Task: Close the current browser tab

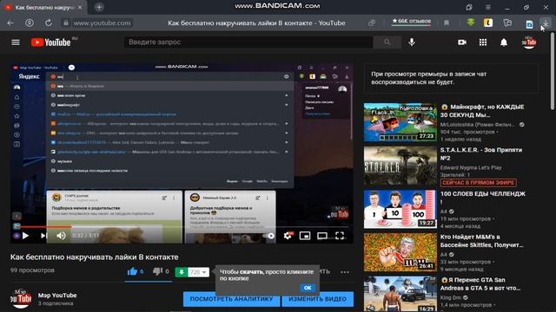Action: click(80, 7)
